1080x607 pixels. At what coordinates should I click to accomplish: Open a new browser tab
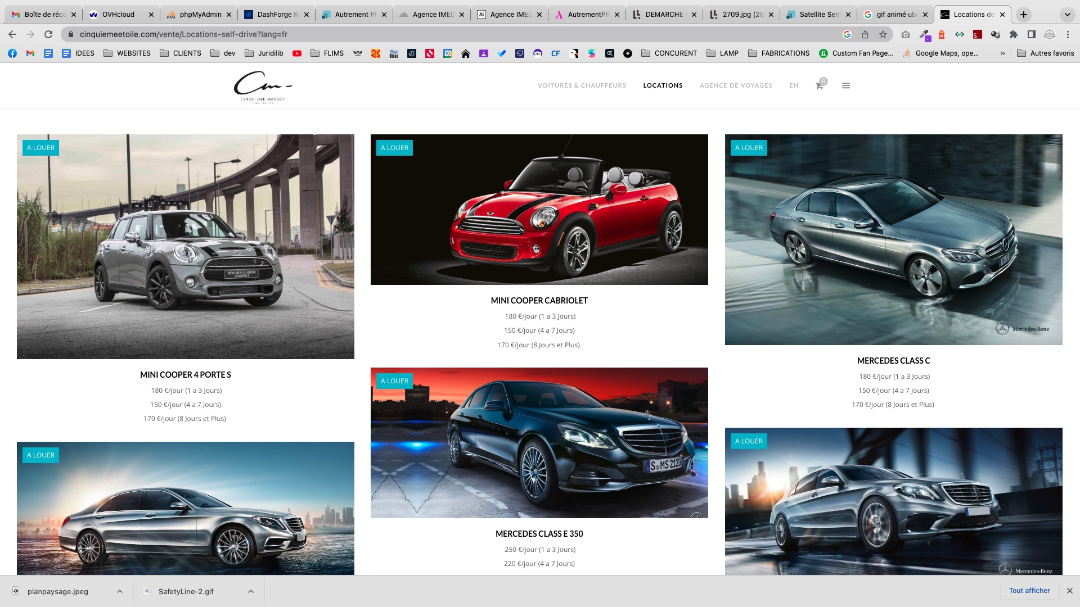coord(1024,15)
